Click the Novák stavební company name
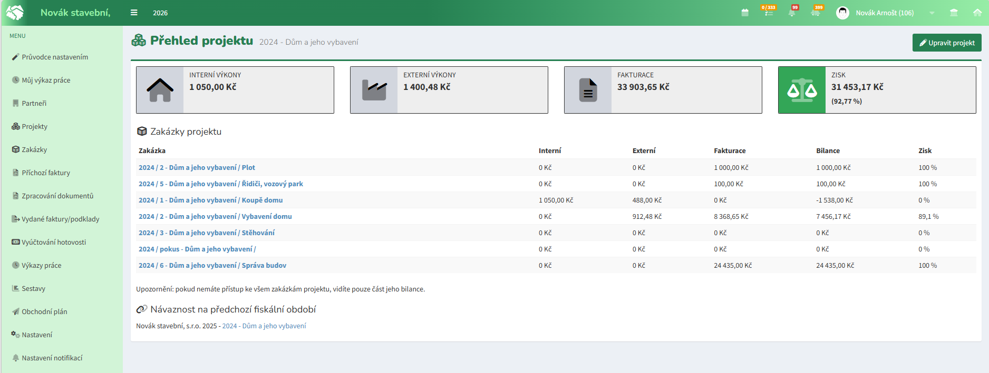This screenshot has height=373, width=989. (x=75, y=13)
